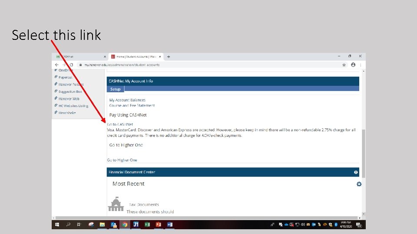Click the help icon in Financial Document Center
Screen dimensions: 417x234
tap(356, 172)
